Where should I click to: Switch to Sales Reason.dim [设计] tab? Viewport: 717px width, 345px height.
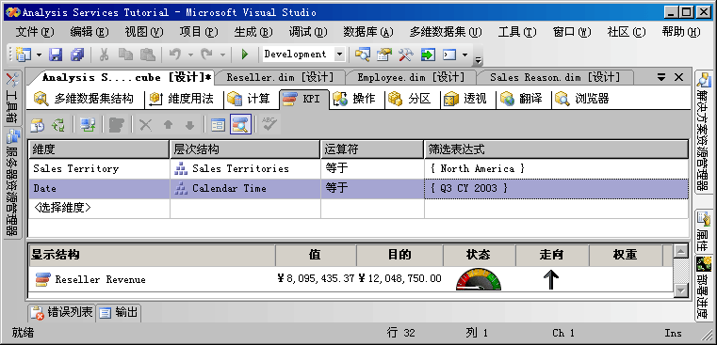[x=555, y=78]
